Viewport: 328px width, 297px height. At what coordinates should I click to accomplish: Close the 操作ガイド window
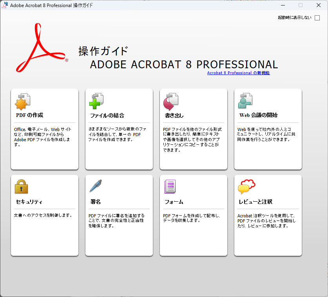point(318,5)
